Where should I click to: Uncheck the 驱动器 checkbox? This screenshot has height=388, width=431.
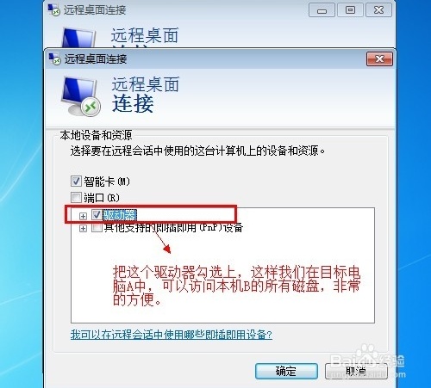[x=97, y=215]
